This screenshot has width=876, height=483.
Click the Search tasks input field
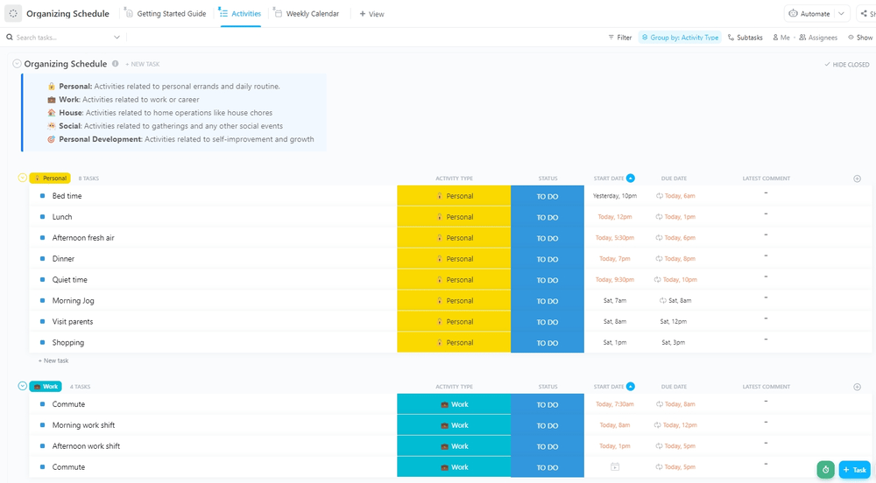click(x=61, y=38)
